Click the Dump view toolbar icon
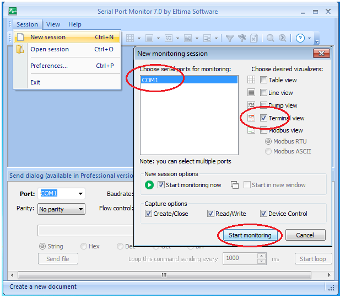 tap(169, 38)
